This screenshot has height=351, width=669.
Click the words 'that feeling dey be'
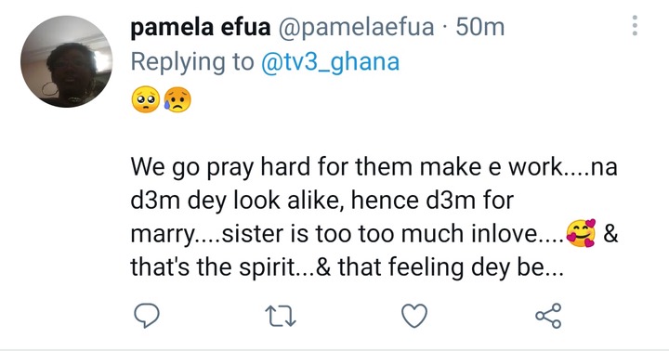(x=441, y=267)
